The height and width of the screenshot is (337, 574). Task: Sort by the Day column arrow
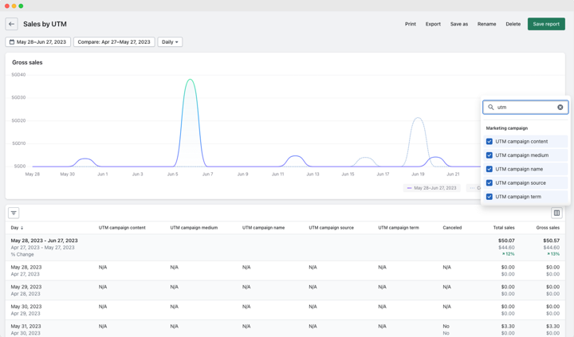(22, 228)
